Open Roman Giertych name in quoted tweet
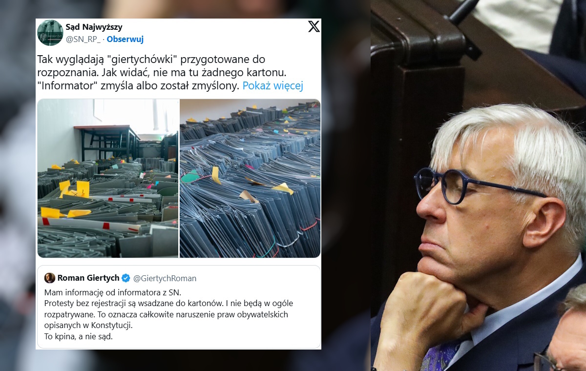 [x=88, y=278]
